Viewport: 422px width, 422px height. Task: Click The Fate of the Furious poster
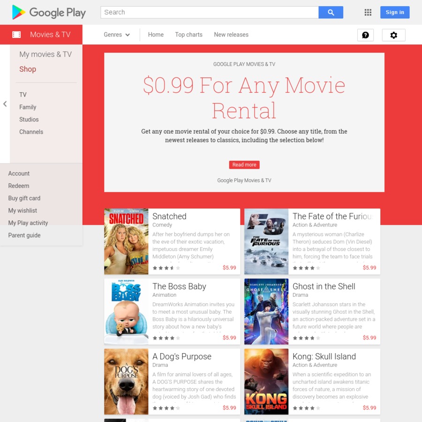266,241
